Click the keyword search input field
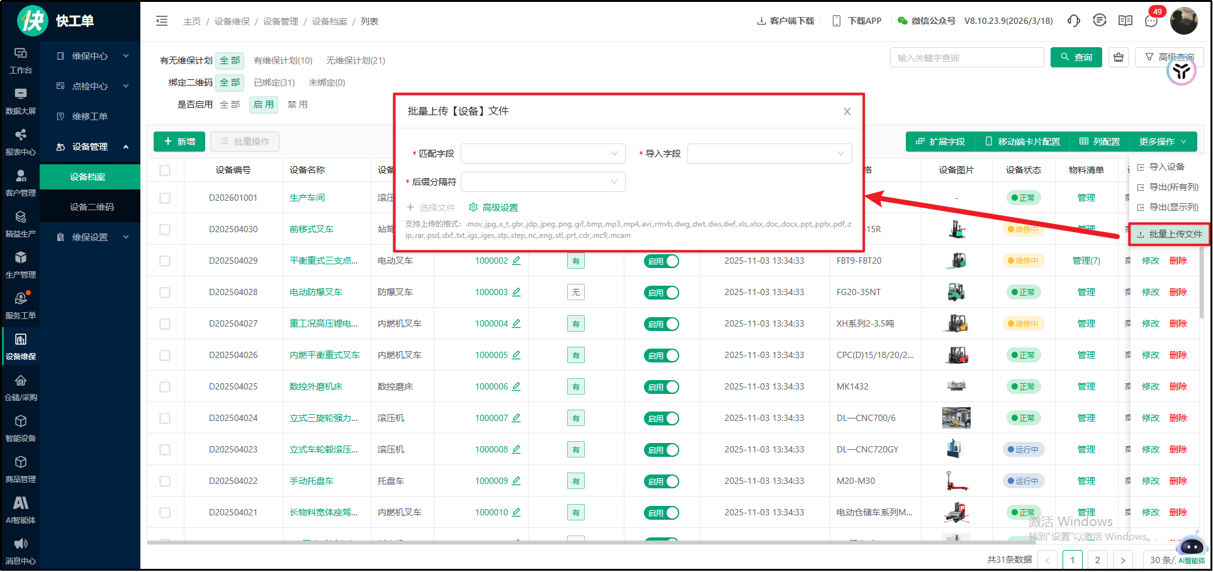The width and height of the screenshot is (1213, 572). tap(966, 58)
